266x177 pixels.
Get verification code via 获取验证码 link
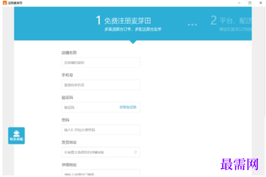click(128, 107)
